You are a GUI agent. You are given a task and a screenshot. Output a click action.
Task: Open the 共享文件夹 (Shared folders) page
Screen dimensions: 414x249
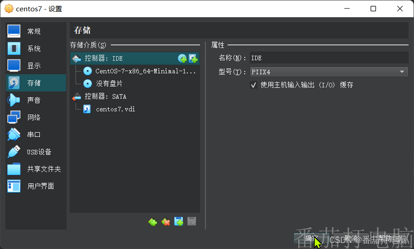(x=36, y=169)
